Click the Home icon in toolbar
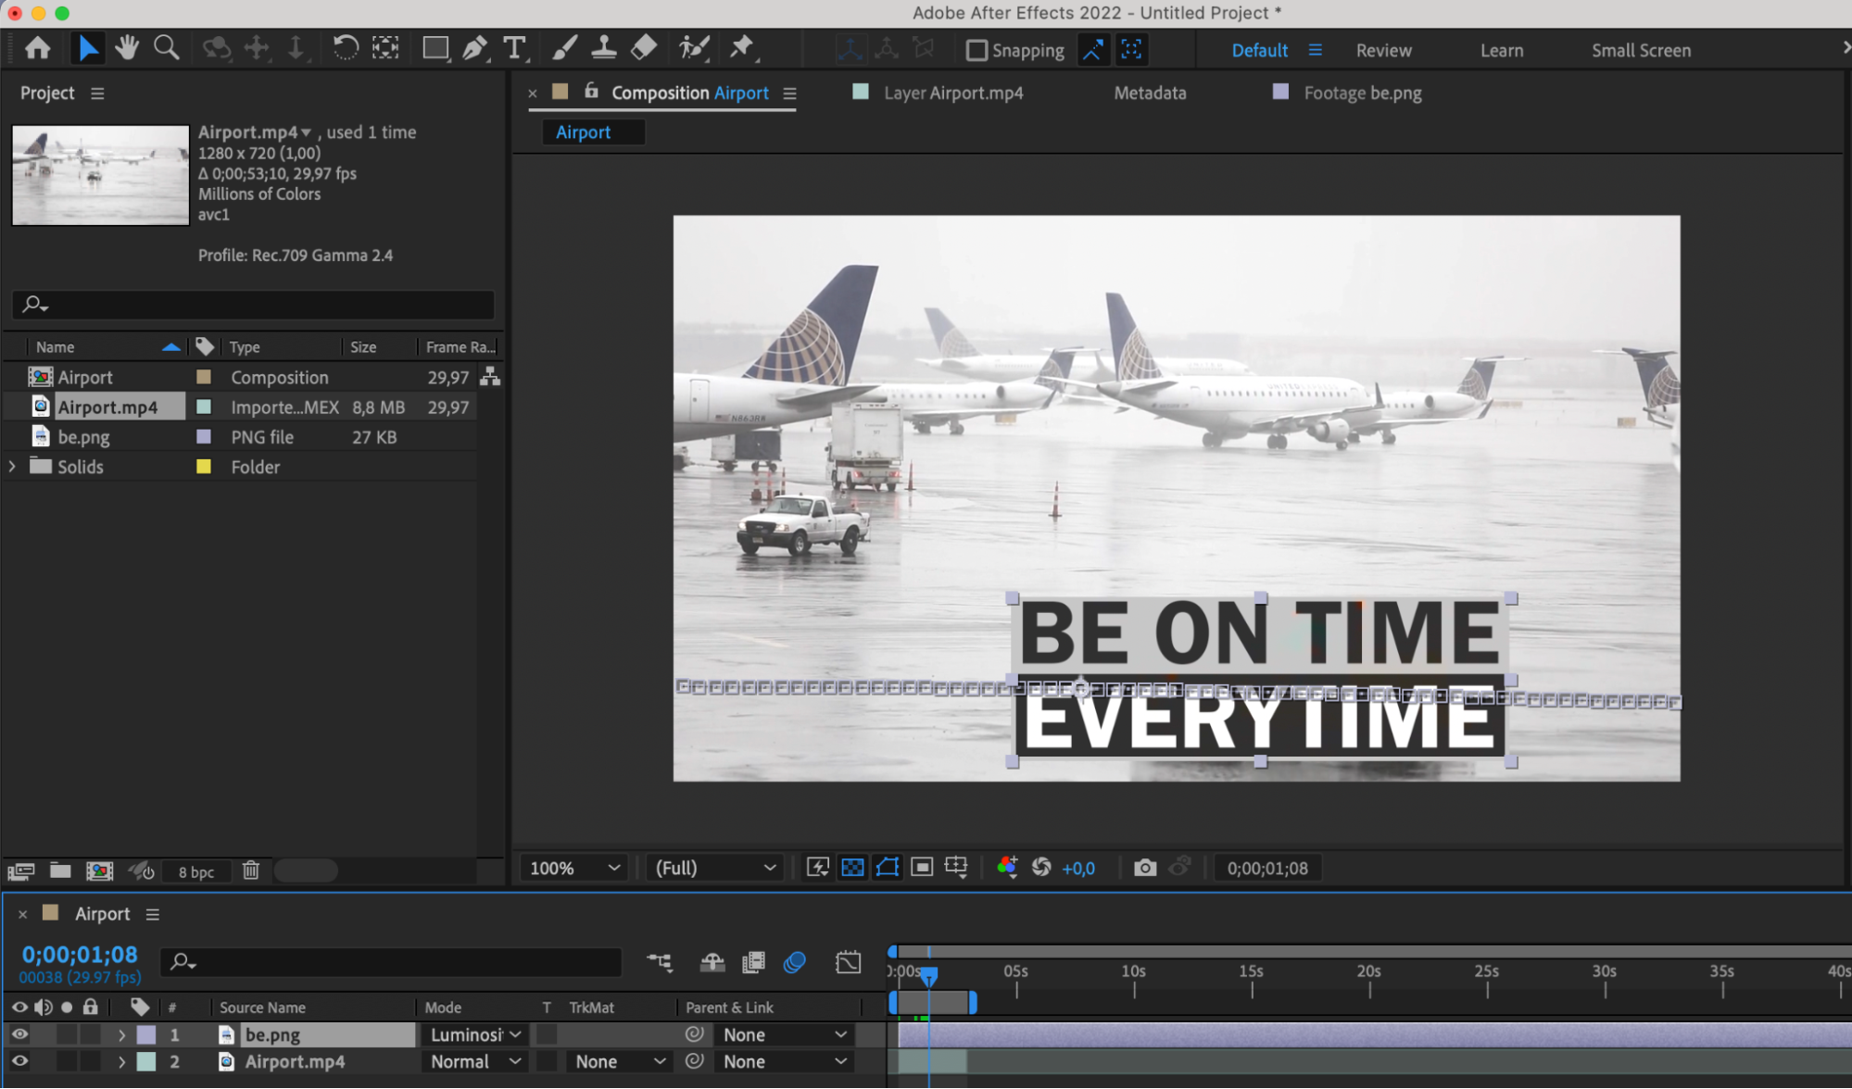Screen dimensions: 1852x1089 click(38, 48)
